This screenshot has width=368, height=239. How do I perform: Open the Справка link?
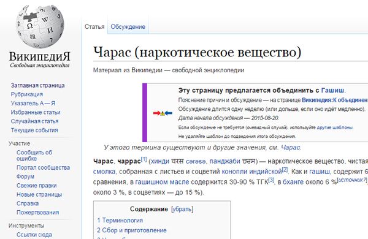[x=28, y=203]
